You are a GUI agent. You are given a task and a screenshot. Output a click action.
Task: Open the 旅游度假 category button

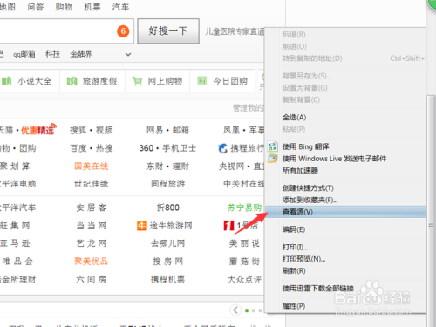[x=92, y=81]
